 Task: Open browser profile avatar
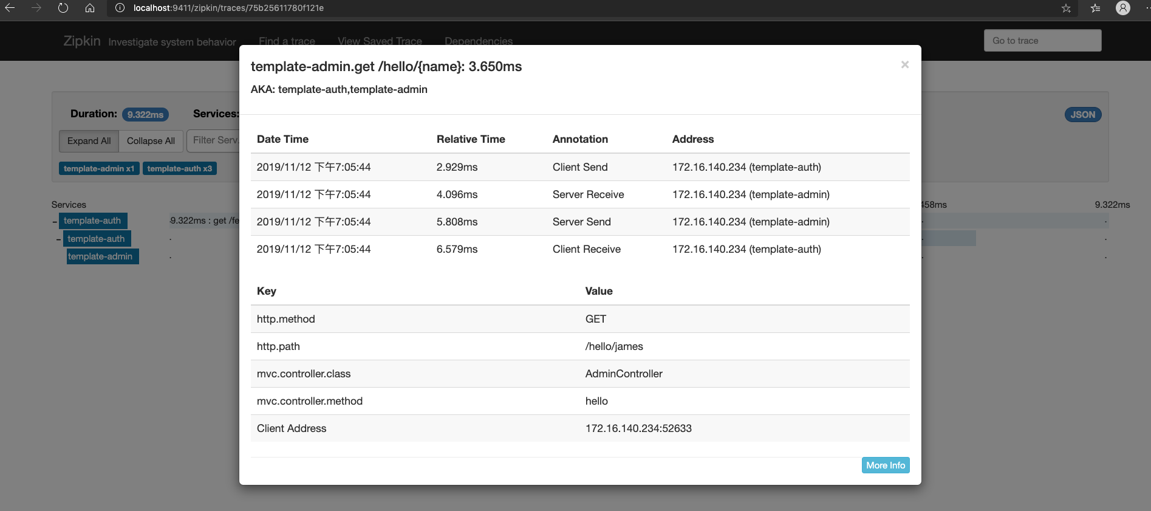click(1123, 8)
